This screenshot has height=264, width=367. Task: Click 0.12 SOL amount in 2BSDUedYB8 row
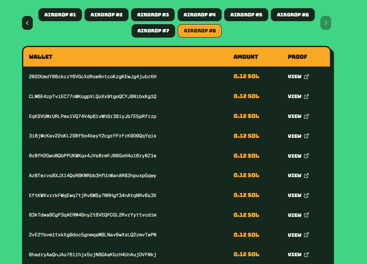tap(246, 76)
